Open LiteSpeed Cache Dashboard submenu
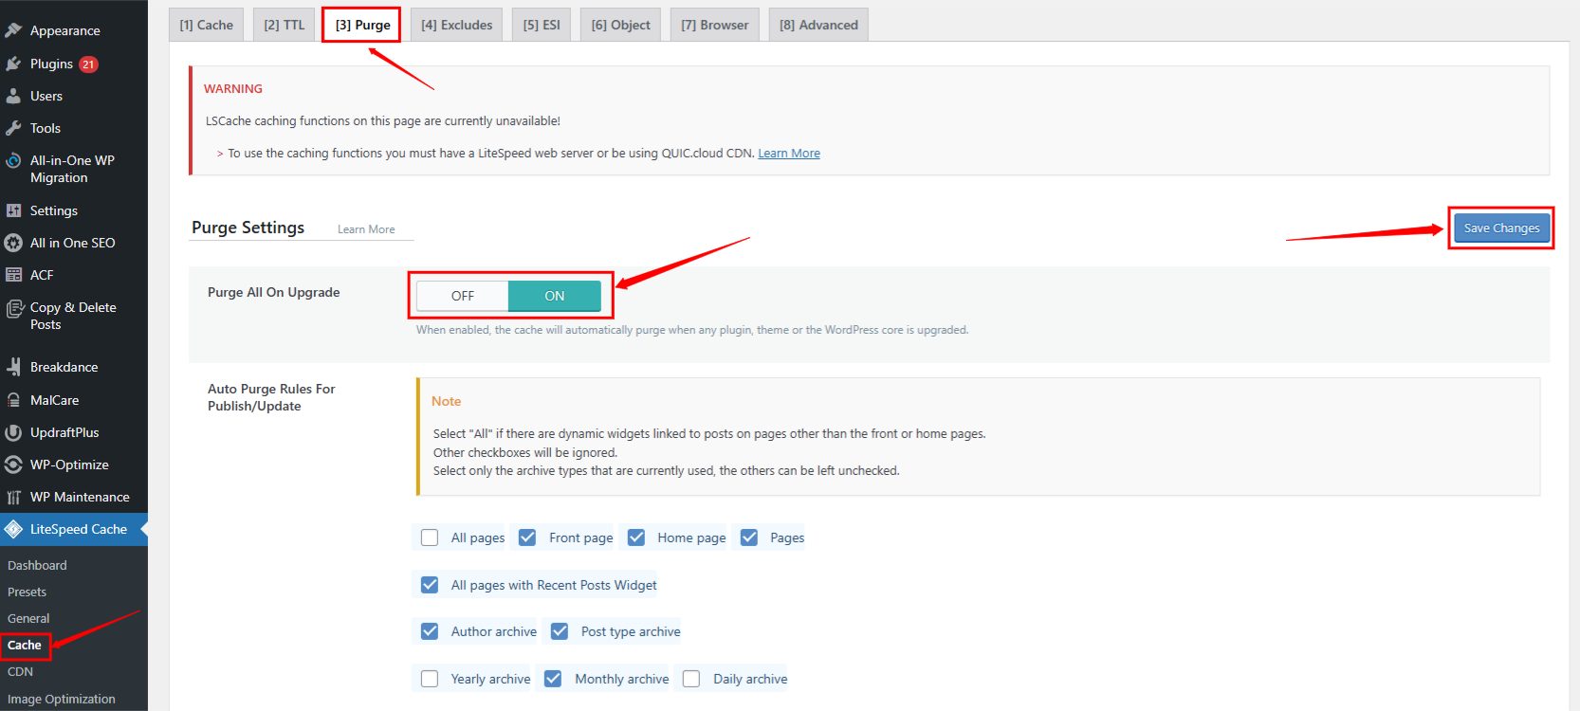The height and width of the screenshot is (711, 1580). [x=37, y=565]
